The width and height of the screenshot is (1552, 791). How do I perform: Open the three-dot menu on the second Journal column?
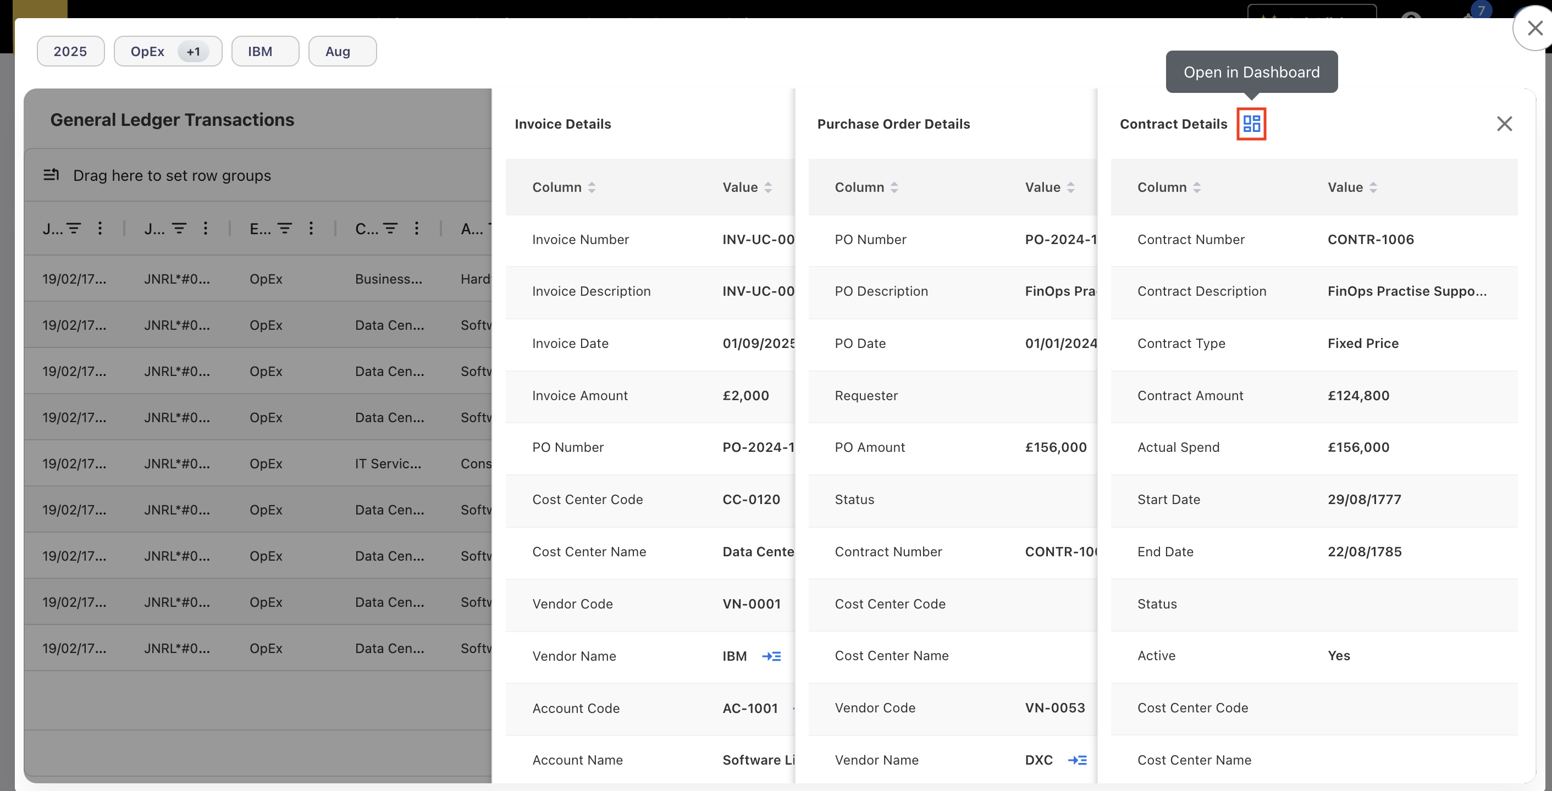pyautogui.click(x=206, y=228)
